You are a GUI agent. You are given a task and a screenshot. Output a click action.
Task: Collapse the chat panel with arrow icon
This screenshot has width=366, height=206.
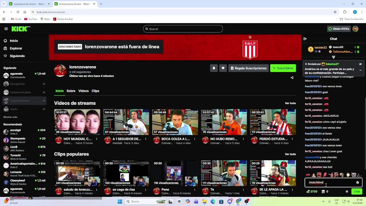coord(305,39)
